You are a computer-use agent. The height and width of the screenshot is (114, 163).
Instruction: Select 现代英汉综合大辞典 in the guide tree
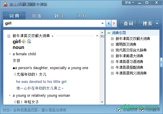click(x=131, y=50)
